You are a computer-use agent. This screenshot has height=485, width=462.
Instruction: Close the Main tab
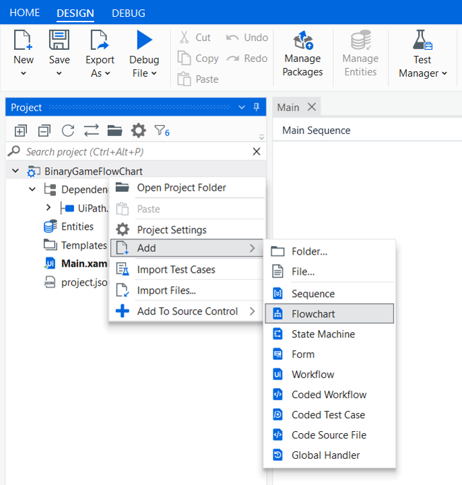(x=311, y=107)
